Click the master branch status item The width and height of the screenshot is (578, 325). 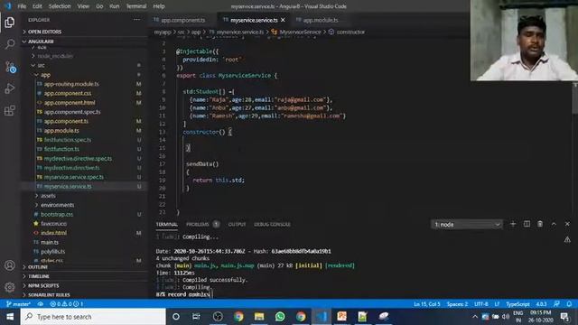pyautogui.click(x=18, y=304)
